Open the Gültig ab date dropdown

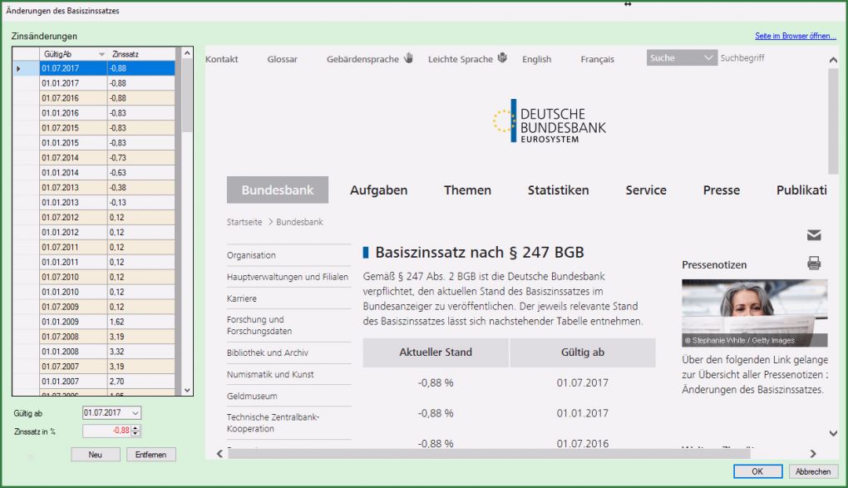pos(136,412)
